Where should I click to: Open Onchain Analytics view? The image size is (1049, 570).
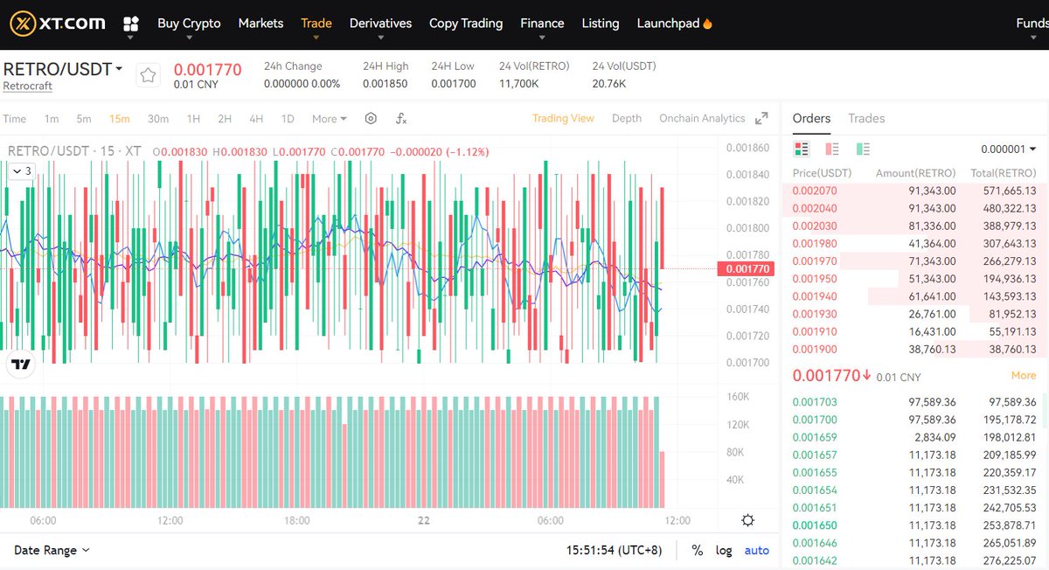pos(702,119)
